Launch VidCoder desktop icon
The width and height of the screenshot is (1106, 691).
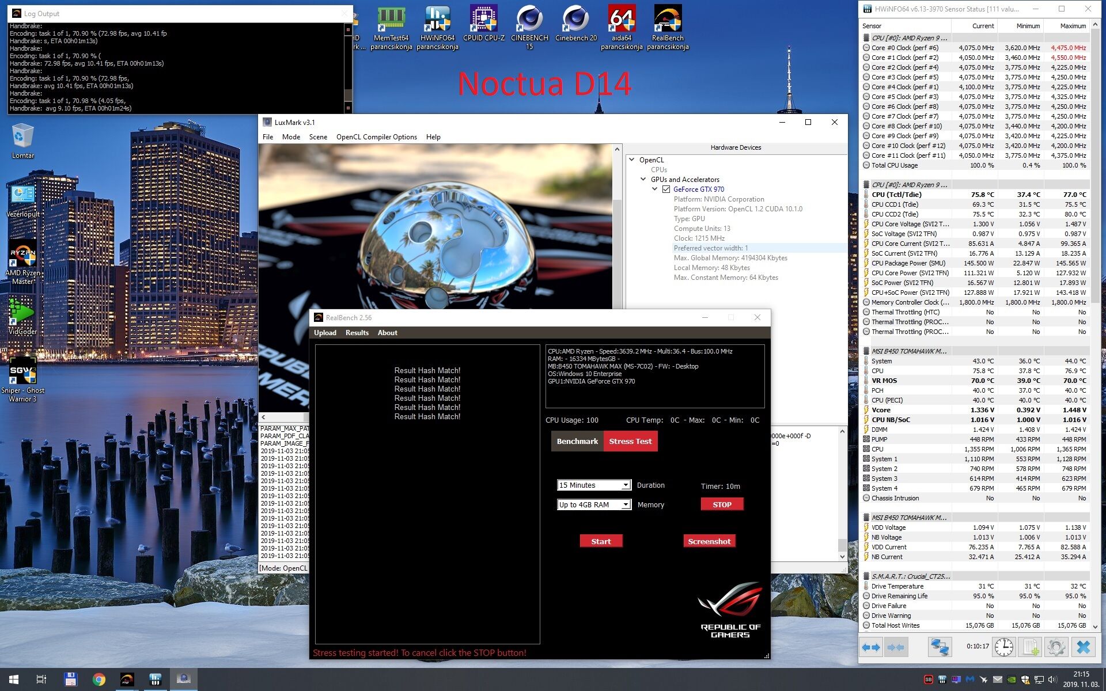point(23,316)
